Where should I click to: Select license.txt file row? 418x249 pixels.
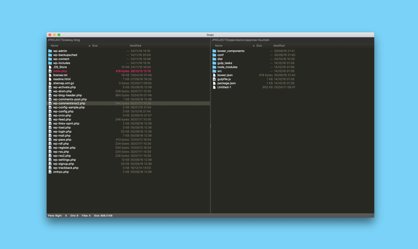click(128, 75)
